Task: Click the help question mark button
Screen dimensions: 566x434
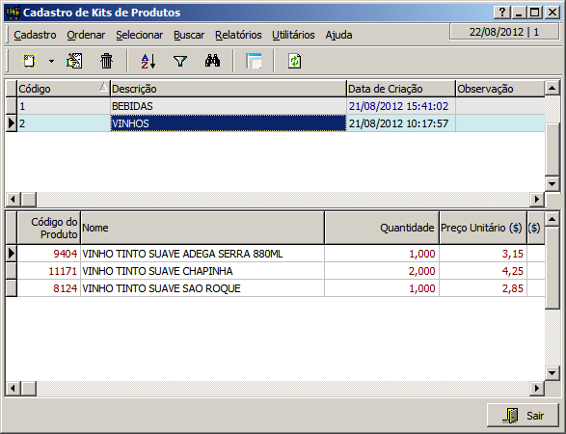Action: 502,13
